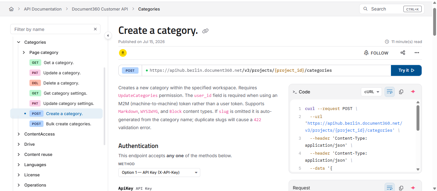Click AI sparkle icon in Request panel
The height and width of the screenshot is (191, 437).
pyautogui.click(x=413, y=188)
